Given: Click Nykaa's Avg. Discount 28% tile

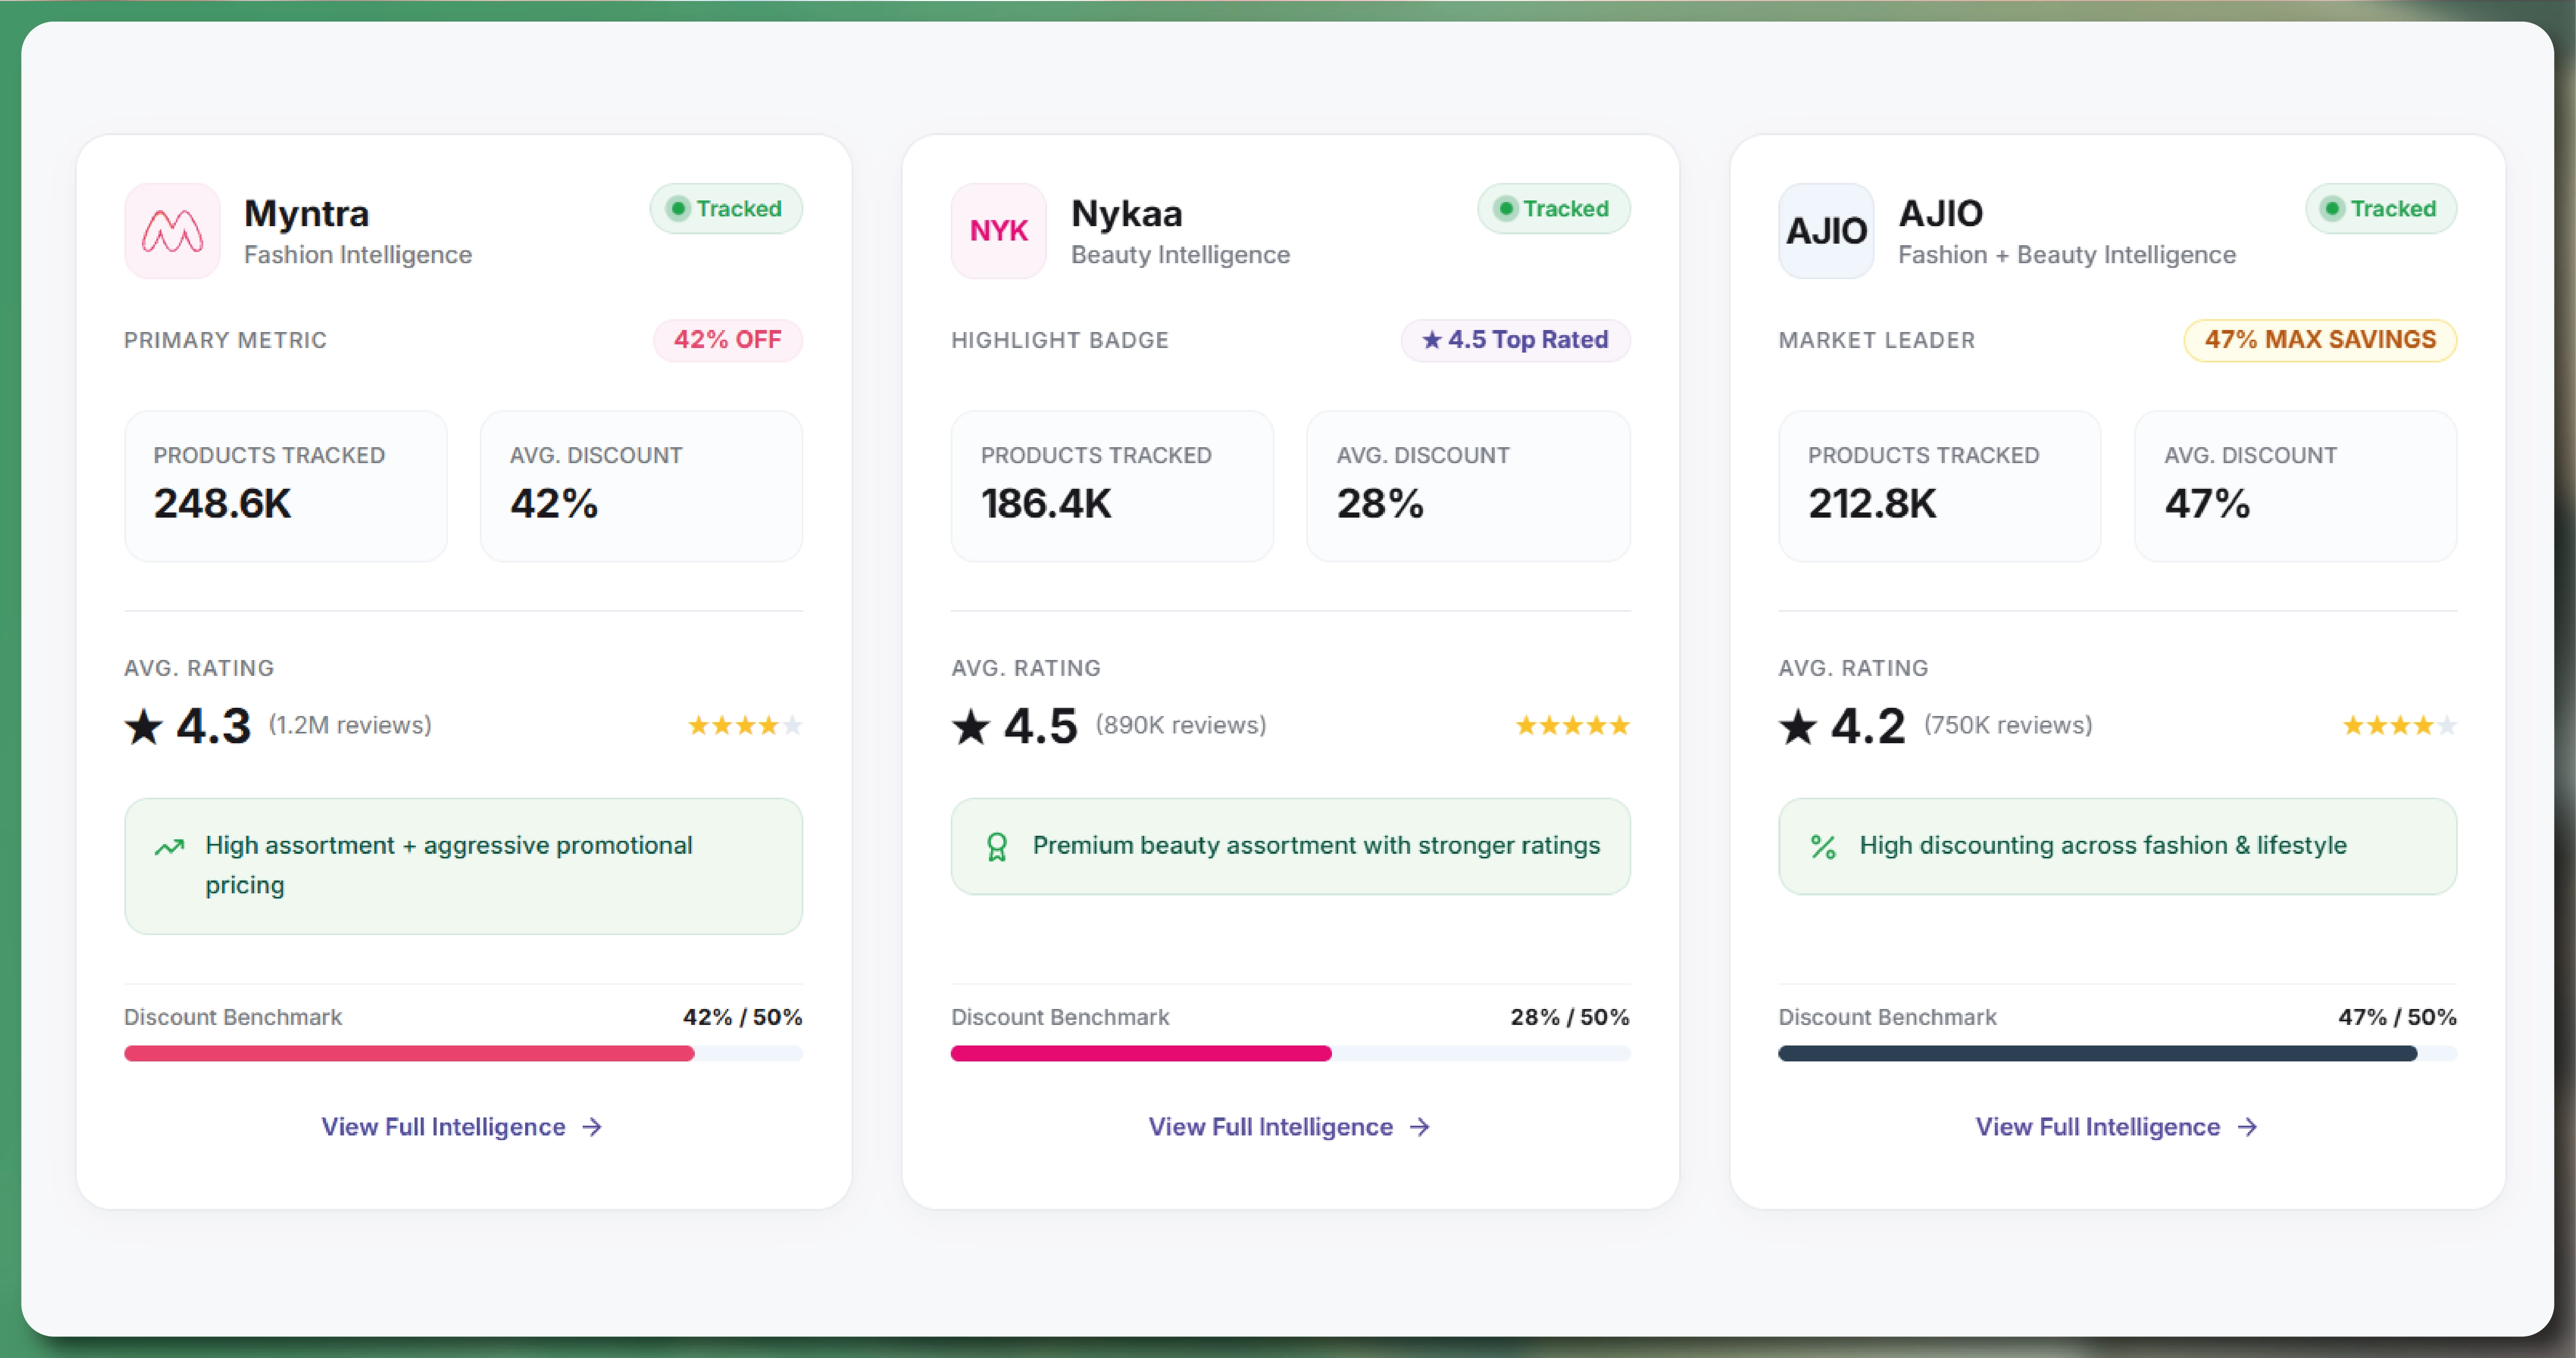Looking at the screenshot, I should [x=1469, y=486].
